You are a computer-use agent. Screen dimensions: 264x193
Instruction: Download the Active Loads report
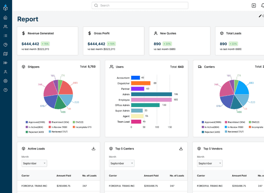(x=93, y=148)
